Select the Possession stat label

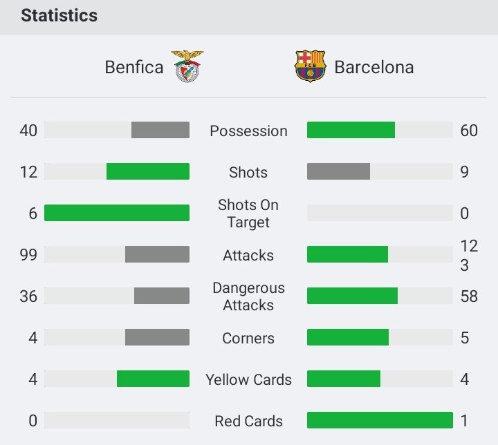248,131
